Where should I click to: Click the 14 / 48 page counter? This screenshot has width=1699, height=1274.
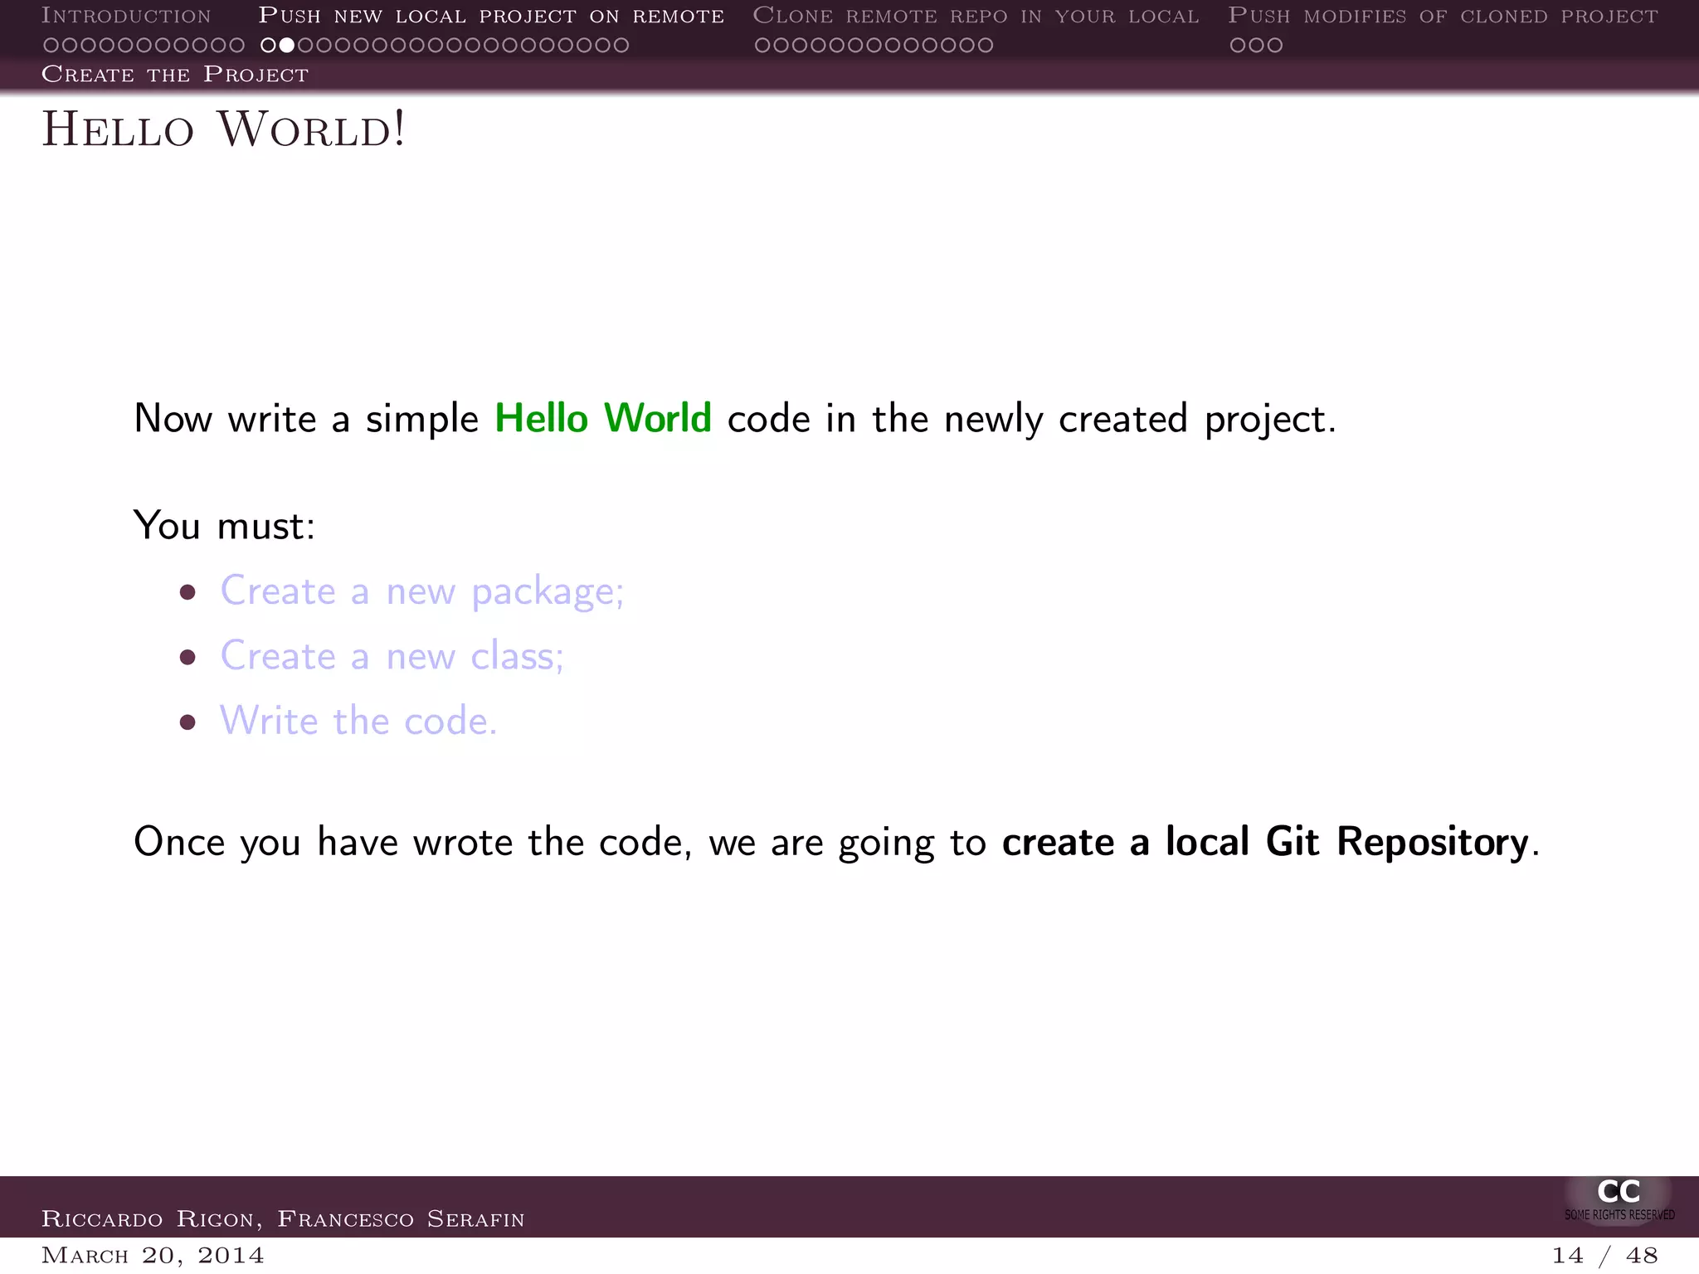pos(1605,1256)
